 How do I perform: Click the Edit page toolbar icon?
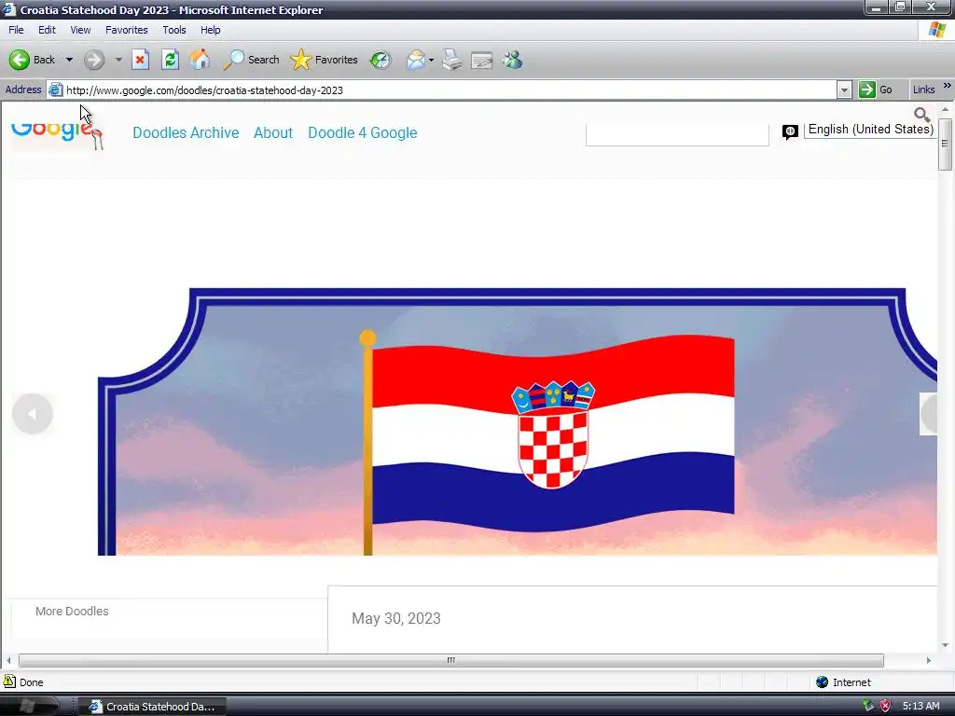click(x=482, y=61)
